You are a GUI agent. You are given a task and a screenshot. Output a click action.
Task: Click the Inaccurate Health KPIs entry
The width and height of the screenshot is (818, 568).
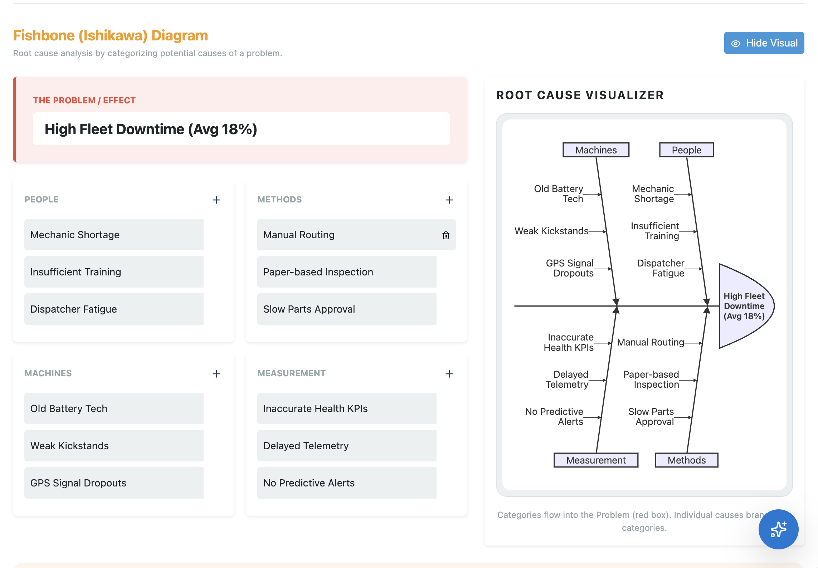(x=346, y=408)
